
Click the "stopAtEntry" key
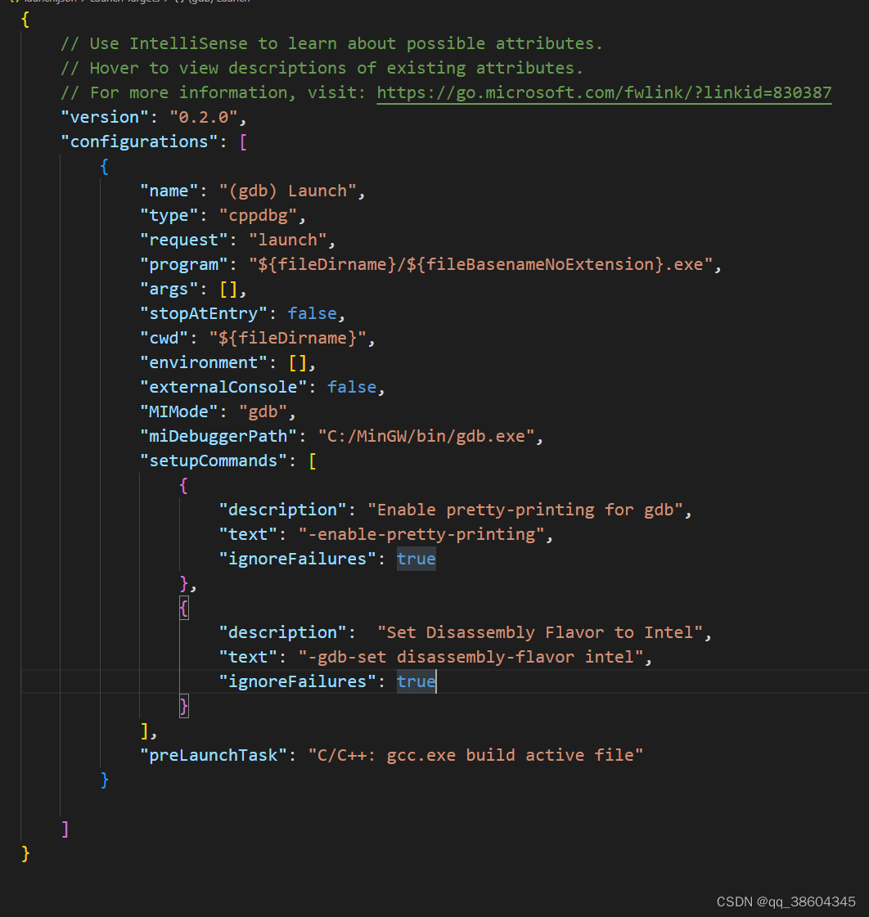[204, 314]
